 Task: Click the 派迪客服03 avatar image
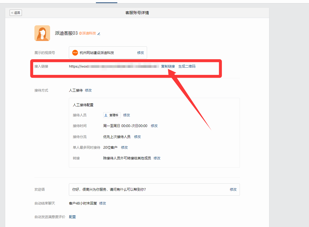[42, 33]
